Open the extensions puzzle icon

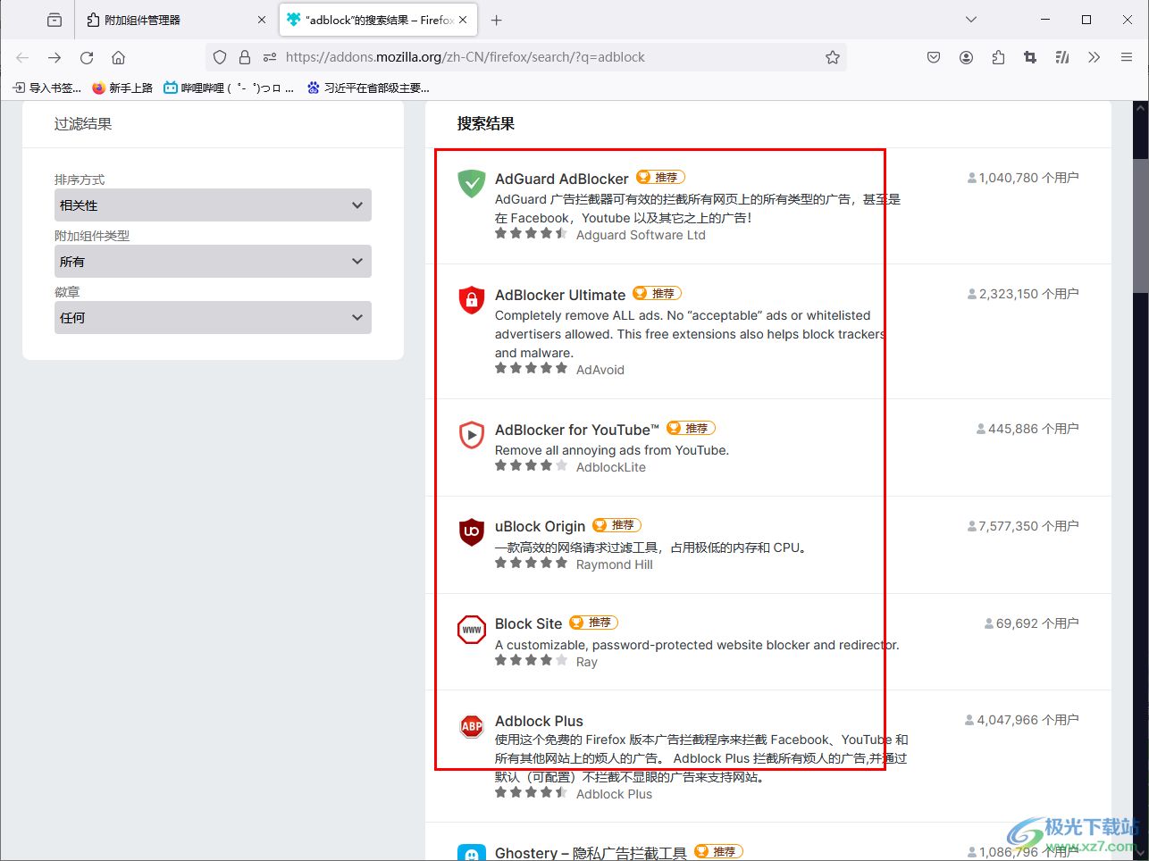click(x=998, y=57)
